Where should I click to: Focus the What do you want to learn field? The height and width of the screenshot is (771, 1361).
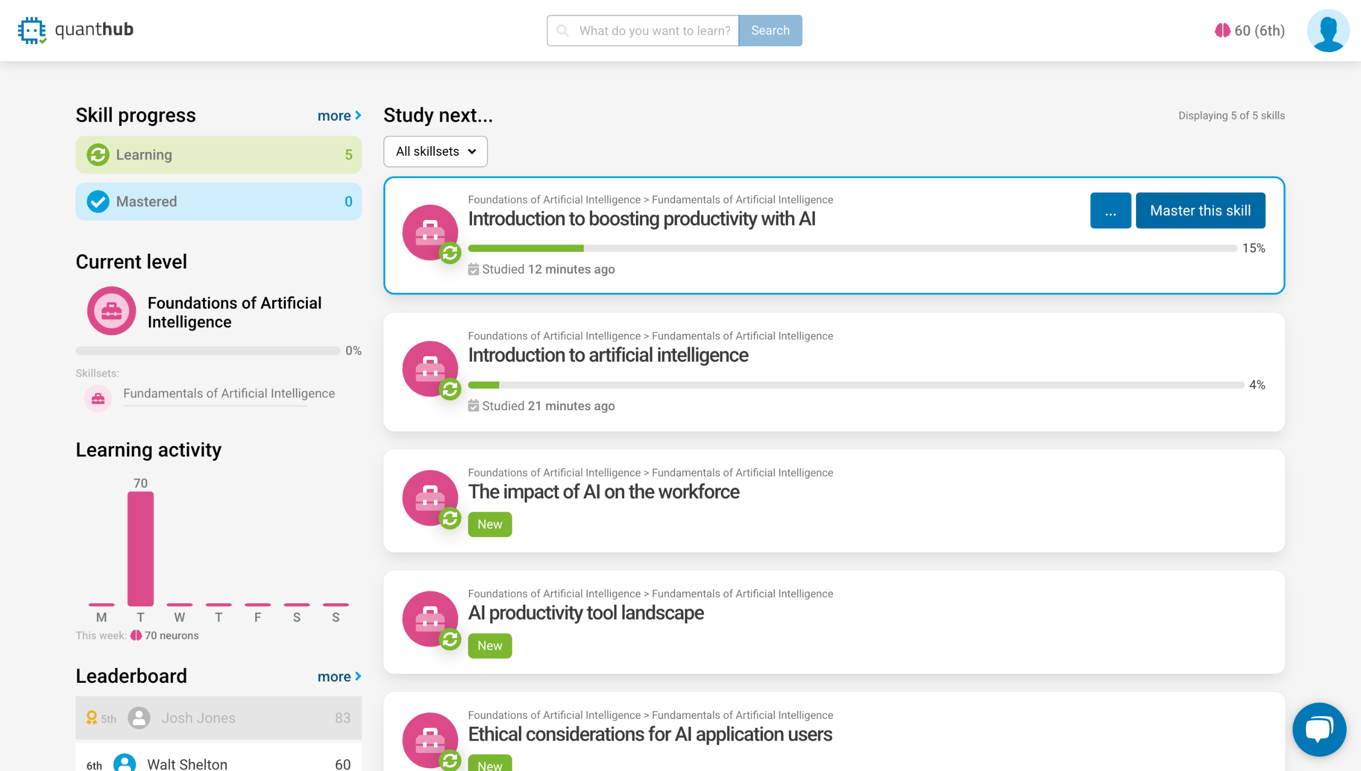(x=654, y=30)
